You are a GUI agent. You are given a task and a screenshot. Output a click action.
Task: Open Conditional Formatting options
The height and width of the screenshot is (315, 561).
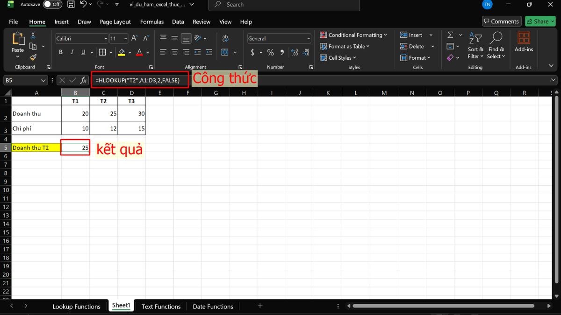354,35
